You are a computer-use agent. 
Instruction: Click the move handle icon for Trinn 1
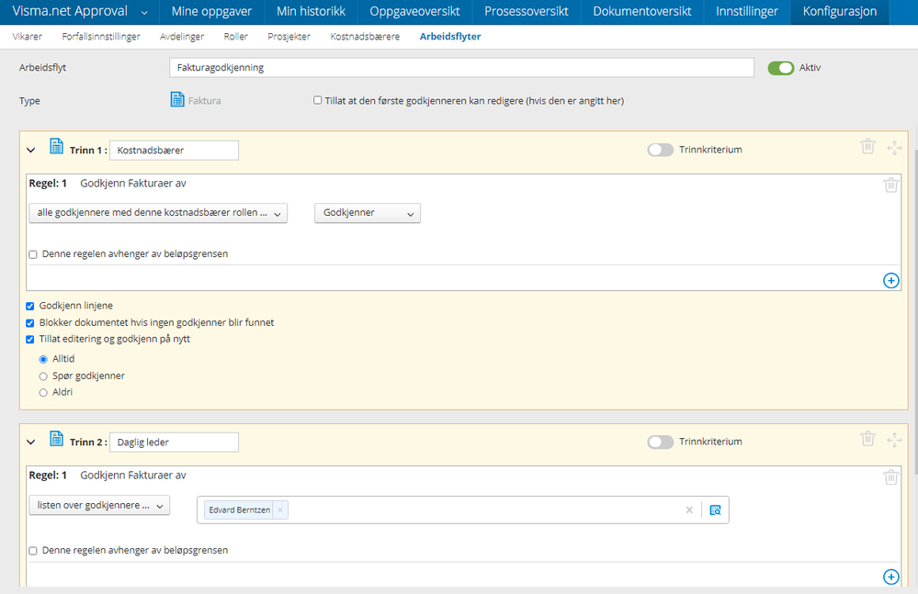pos(894,147)
